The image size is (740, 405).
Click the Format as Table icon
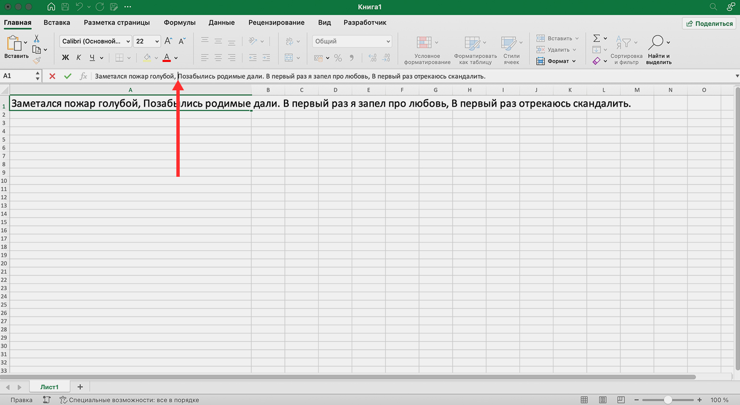click(472, 43)
